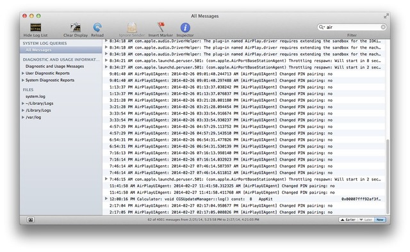Screen dimensions: 410x252
Task: Expand User Diagnostic Reports
Action: tap(23, 74)
